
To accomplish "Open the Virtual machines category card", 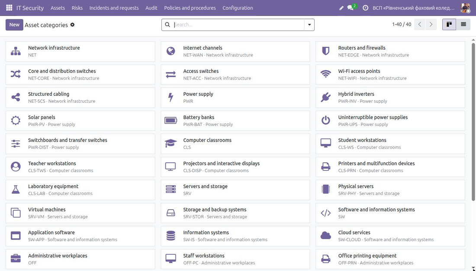I will pyautogui.click(x=80, y=213).
